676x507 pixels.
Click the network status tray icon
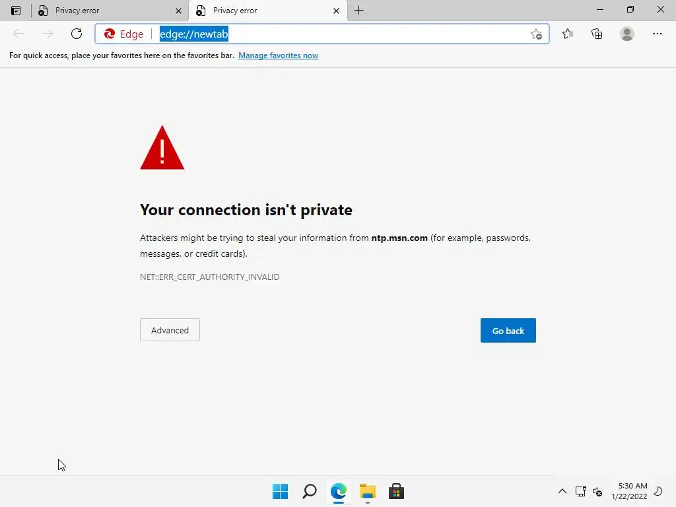[x=581, y=491]
